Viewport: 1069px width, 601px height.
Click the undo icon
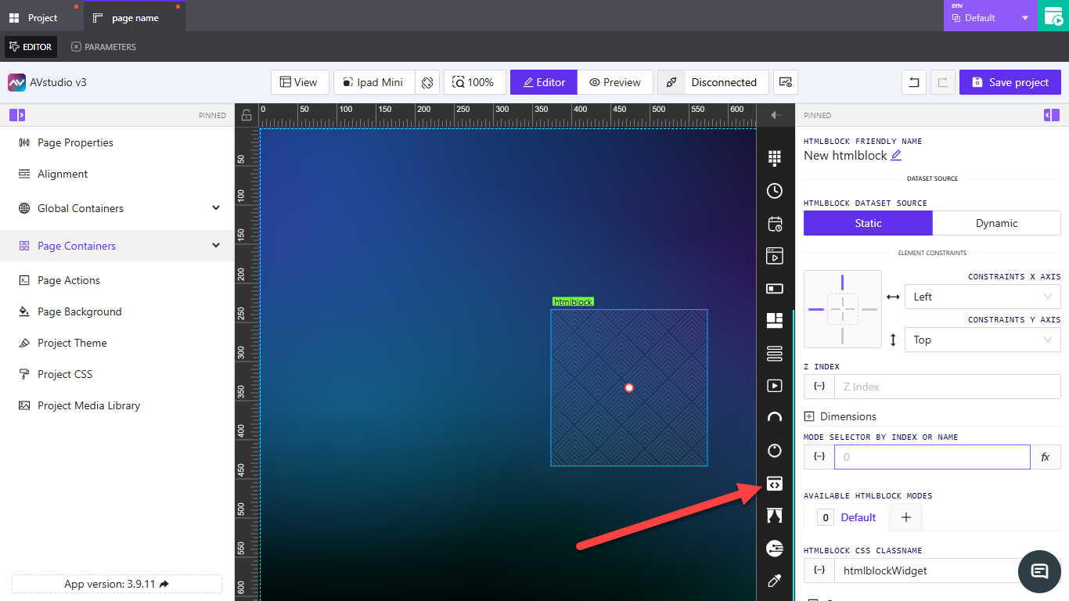point(913,82)
